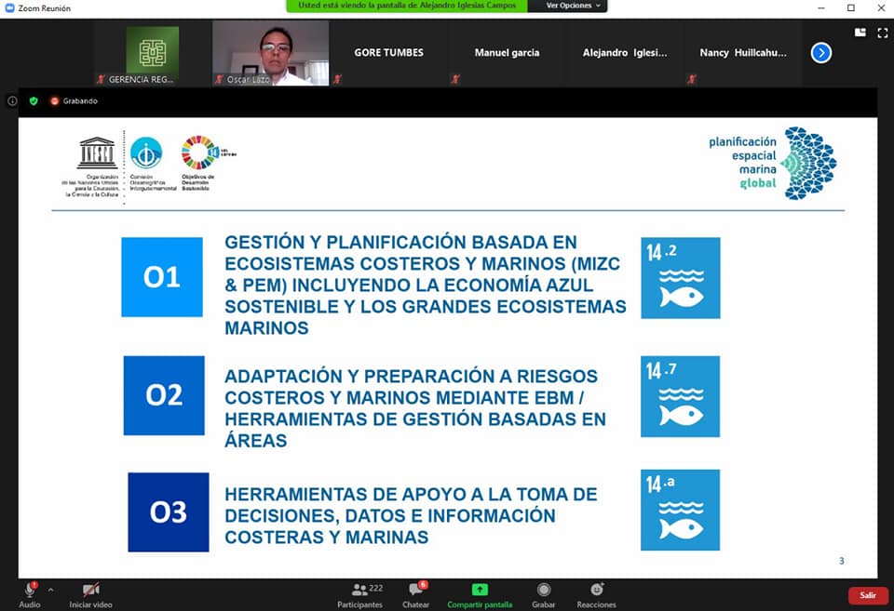Start recording with the Grabar button
This screenshot has width=894, height=611.
pyautogui.click(x=543, y=594)
